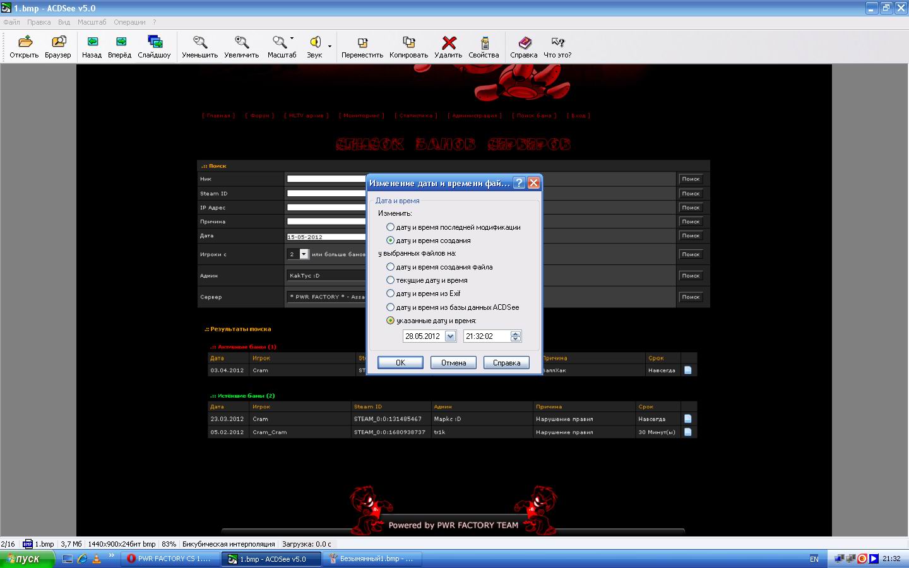Zoom out using the Уменьшить icon
909x568 pixels.
point(200,47)
